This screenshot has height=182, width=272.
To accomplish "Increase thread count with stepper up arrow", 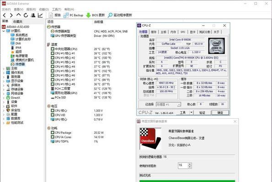I will [190, 164].
